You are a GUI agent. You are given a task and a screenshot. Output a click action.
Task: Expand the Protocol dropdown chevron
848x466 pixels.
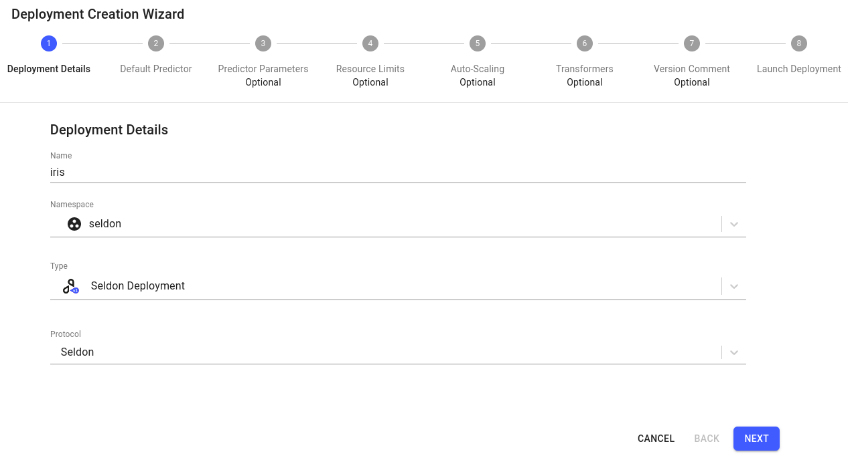[x=734, y=352]
